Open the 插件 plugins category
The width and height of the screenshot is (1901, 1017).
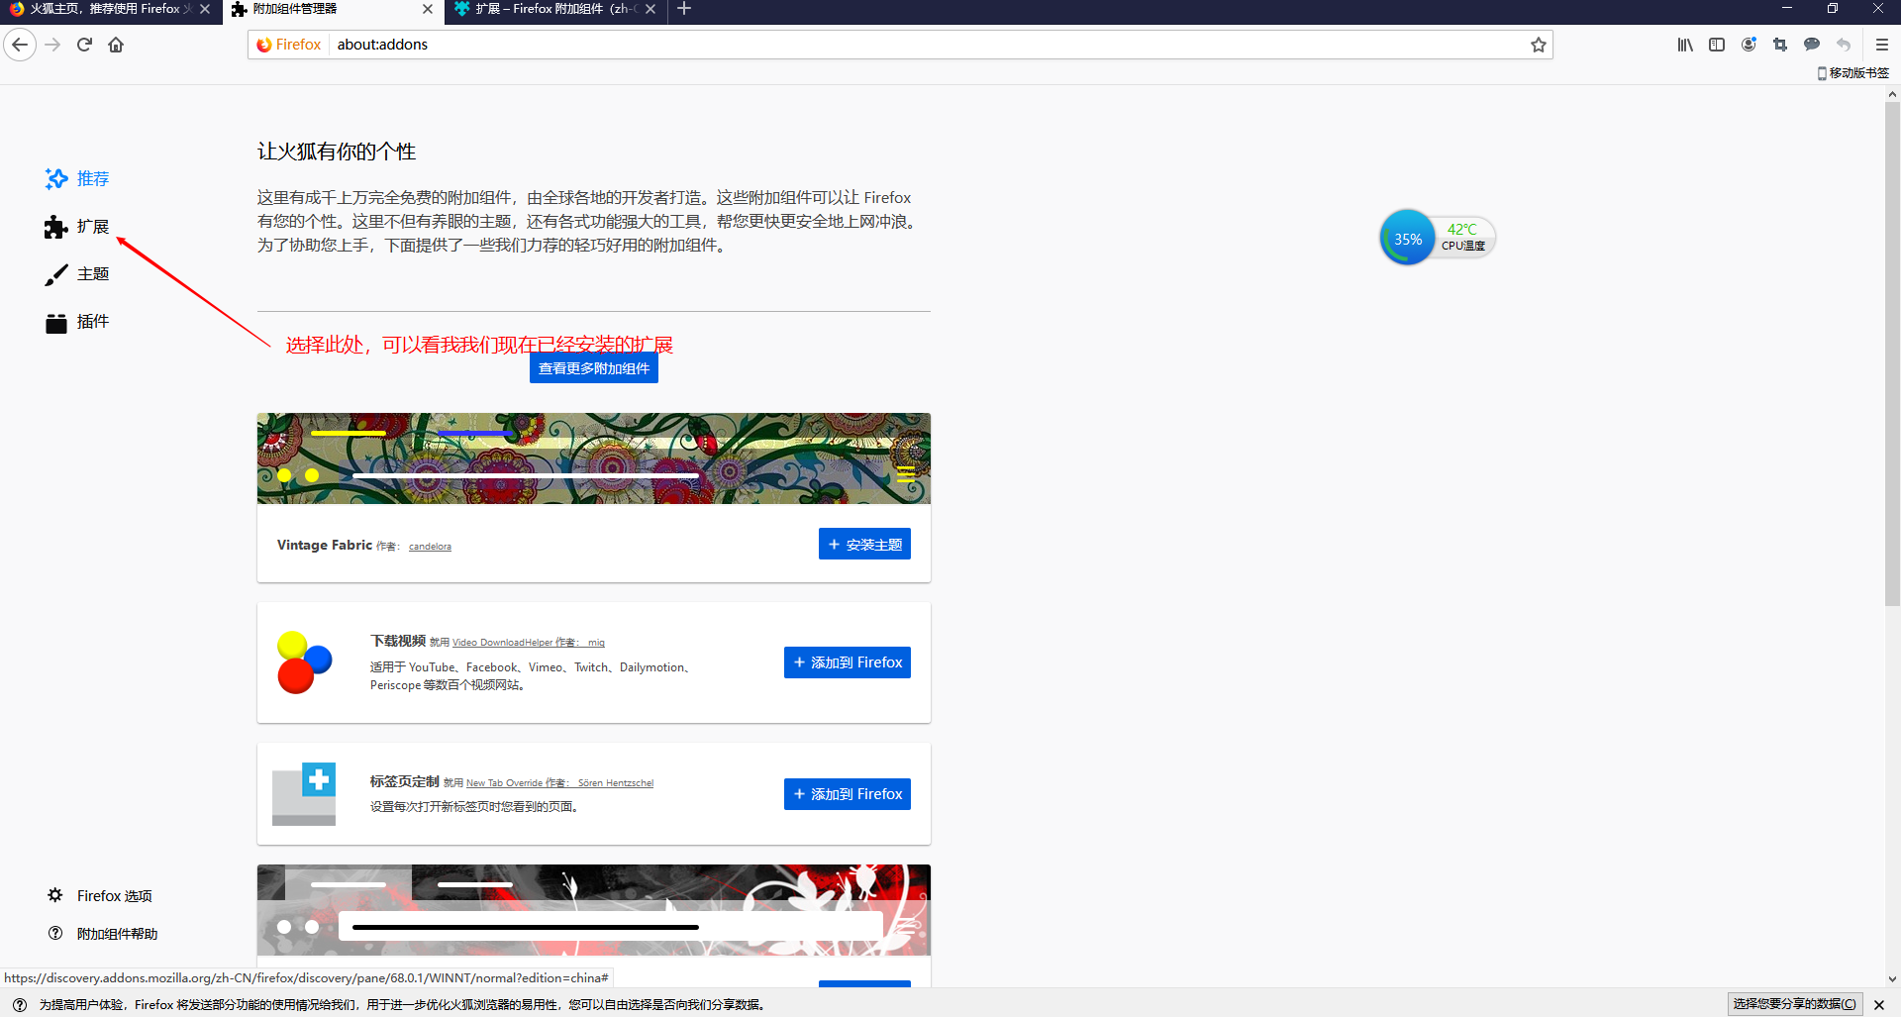77,322
